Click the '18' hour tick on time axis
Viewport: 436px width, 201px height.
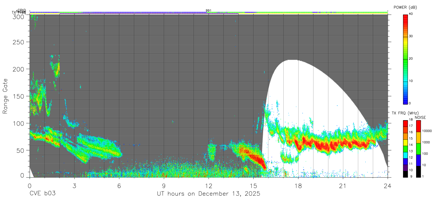pos(298,185)
